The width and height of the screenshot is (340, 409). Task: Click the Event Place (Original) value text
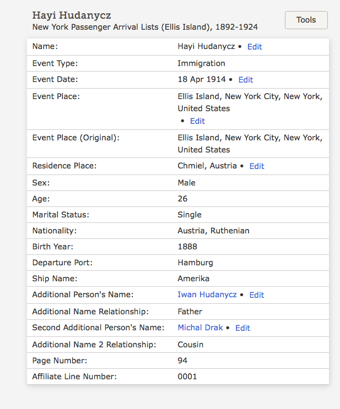click(250, 143)
